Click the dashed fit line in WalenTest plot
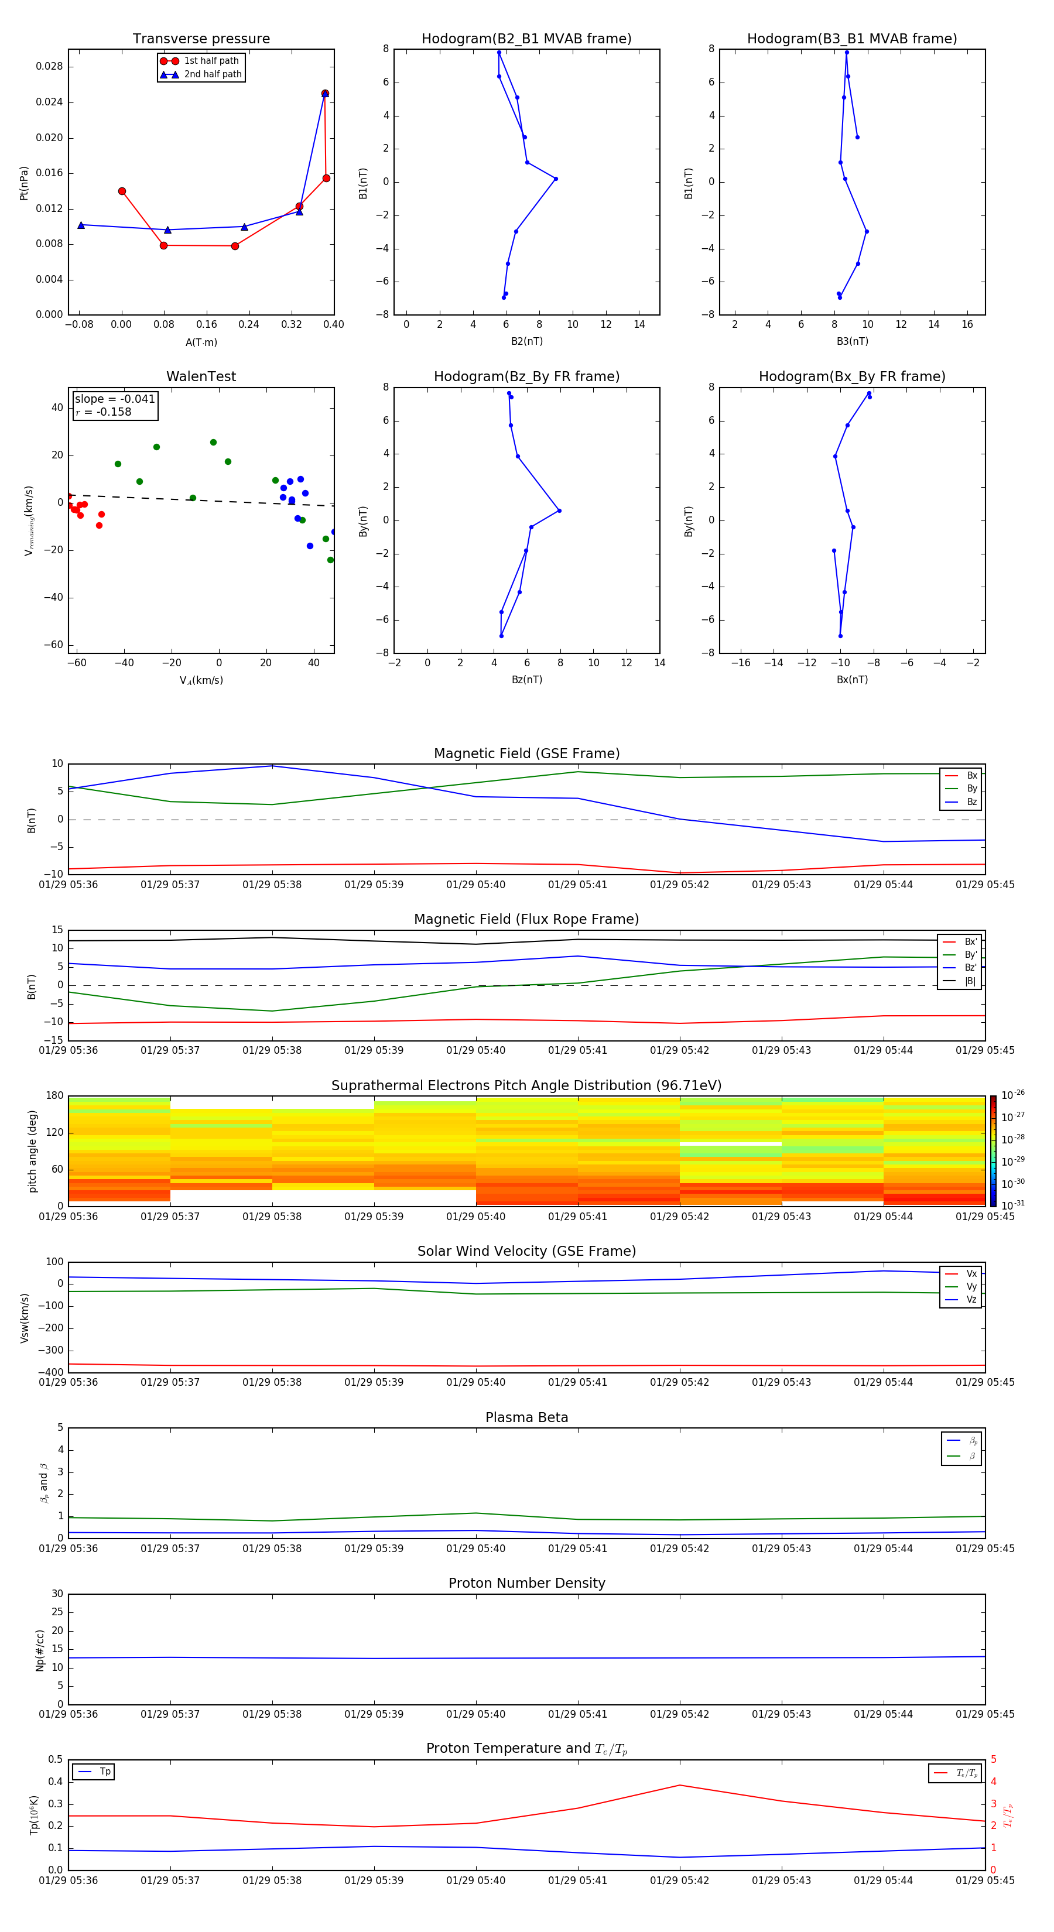This screenshot has width=1054, height=1932. pyautogui.click(x=201, y=500)
